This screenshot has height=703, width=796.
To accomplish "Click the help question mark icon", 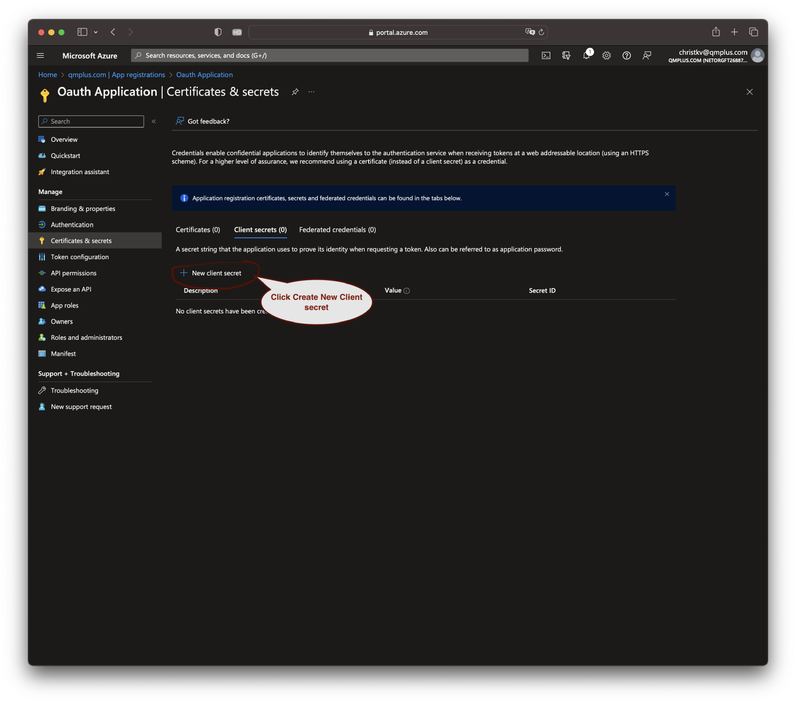I will point(626,56).
